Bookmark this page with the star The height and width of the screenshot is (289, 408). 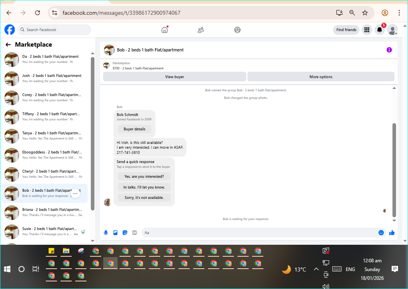pyautogui.click(x=365, y=13)
